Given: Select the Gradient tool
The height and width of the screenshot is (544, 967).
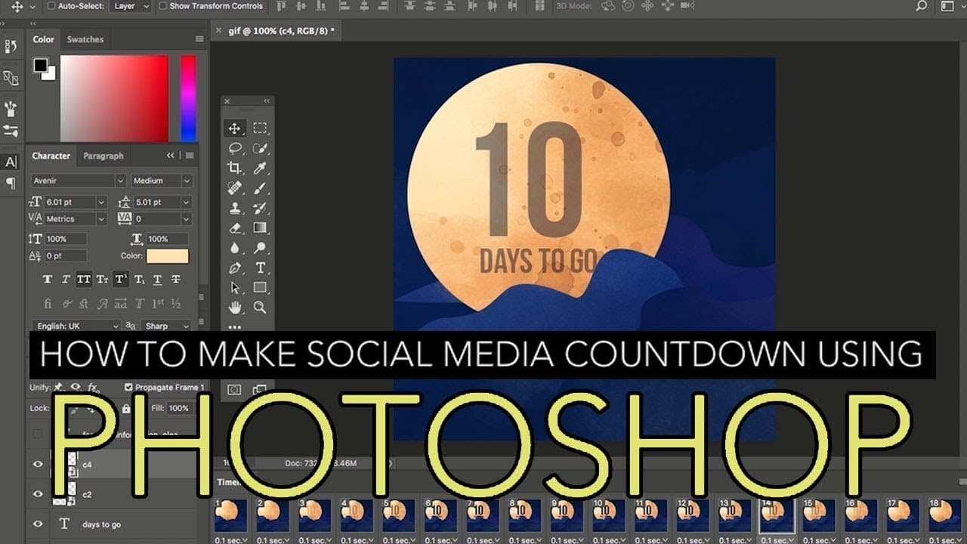Looking at the screenshot, I should pyautogui.click(x=260, y=227).
